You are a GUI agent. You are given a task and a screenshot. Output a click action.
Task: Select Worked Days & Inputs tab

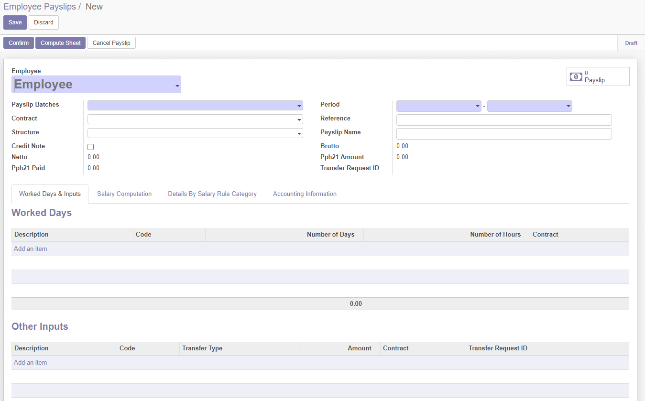tap(50, 194)
